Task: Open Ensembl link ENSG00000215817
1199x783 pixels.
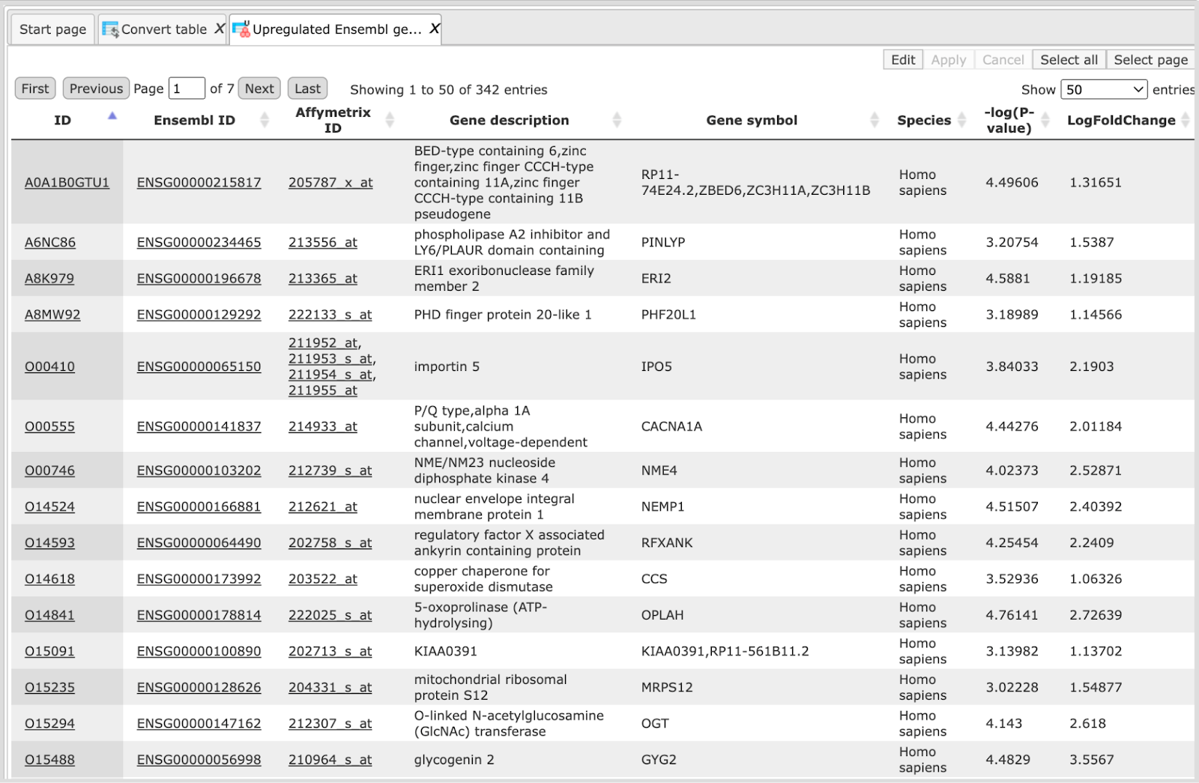Action: point(199,182)
